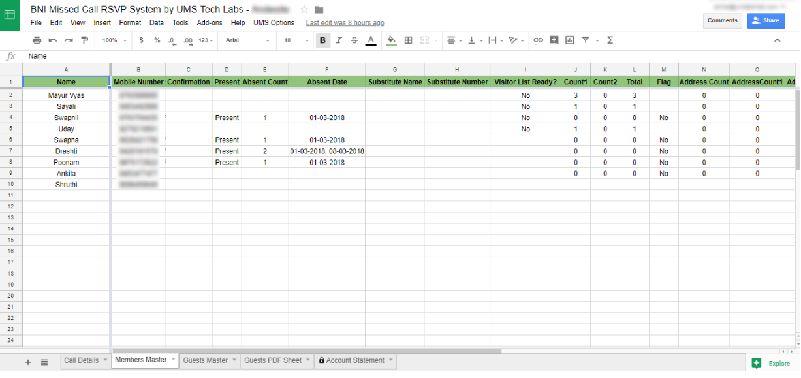This screenshot has width=801, height=378.
Task: Click the 'Shruthi' name cell
Action: tap(66, 185)
